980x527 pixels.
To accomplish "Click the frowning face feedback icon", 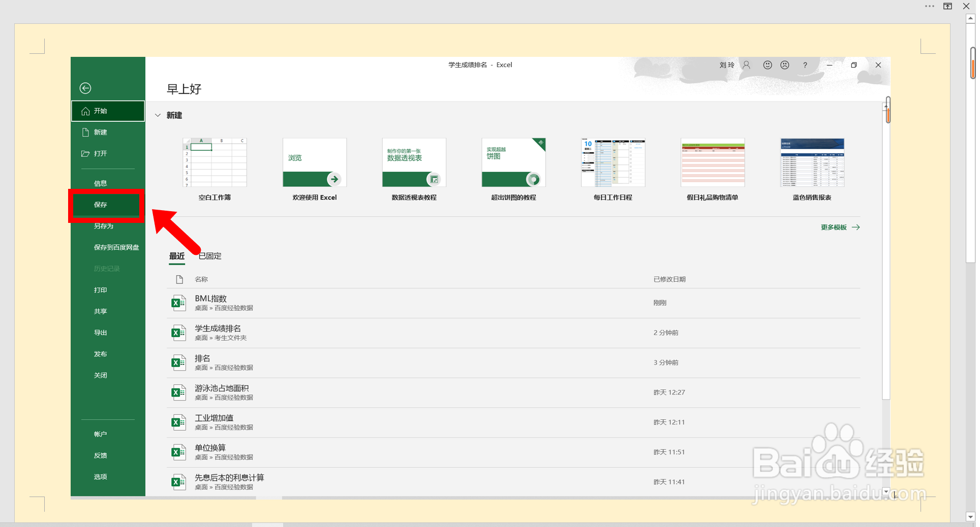I will 785,65.
